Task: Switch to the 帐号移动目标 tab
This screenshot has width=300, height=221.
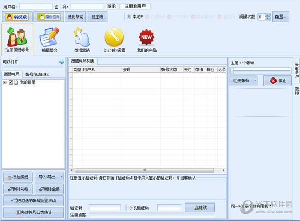Action: [37, 74]
